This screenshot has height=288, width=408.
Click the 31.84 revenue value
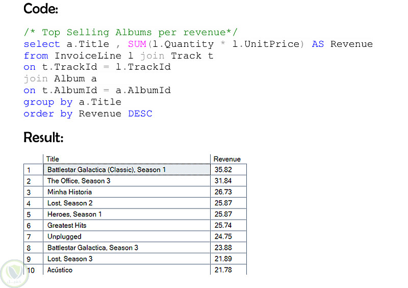click(223, 181)
